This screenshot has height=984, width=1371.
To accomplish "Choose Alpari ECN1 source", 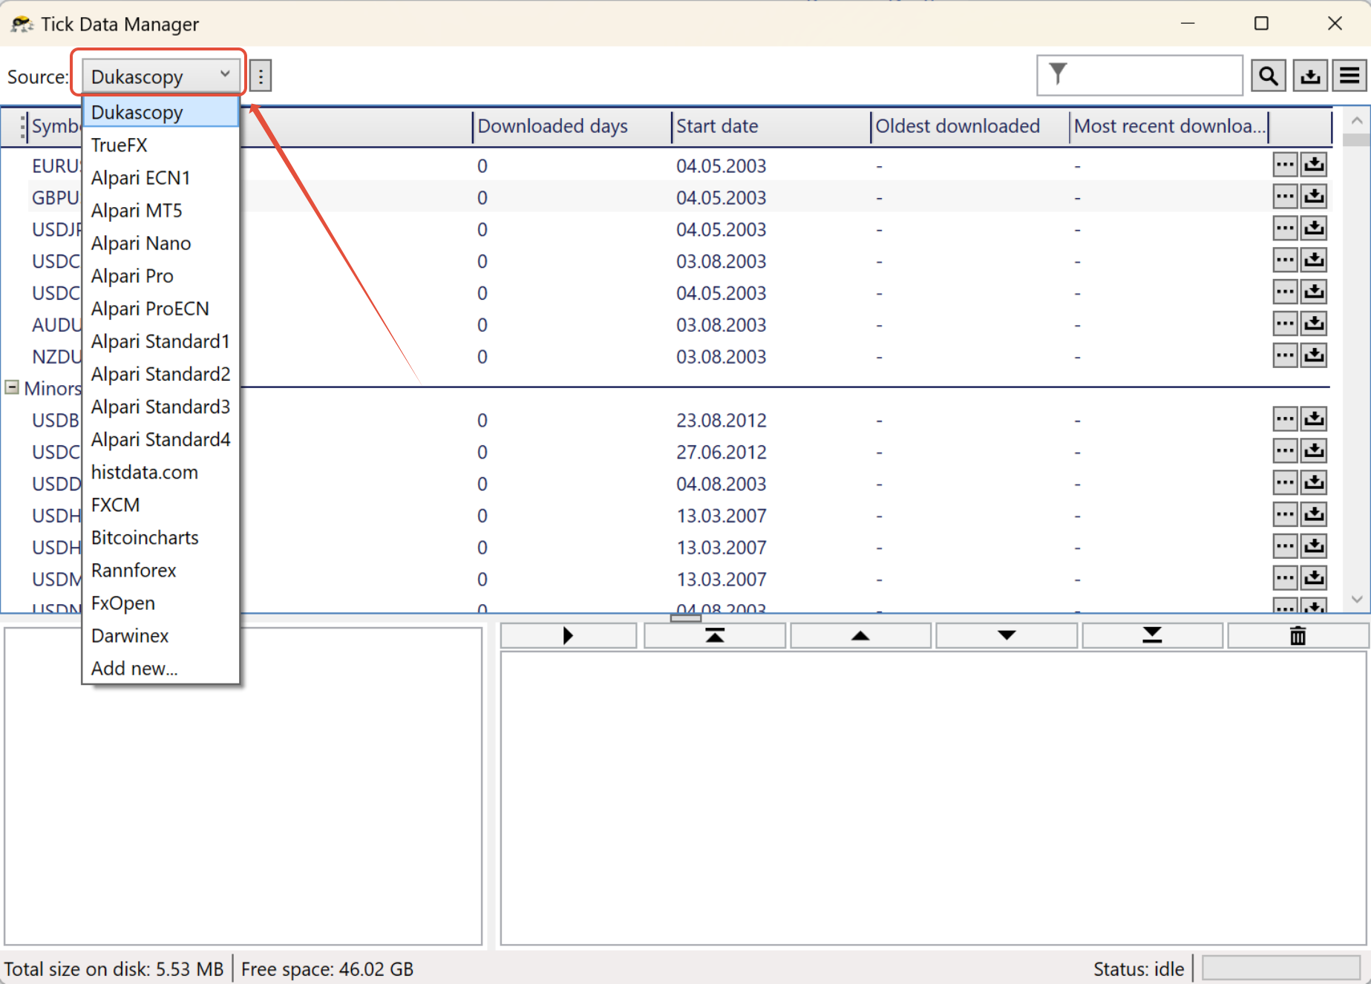I will point(161,177).
